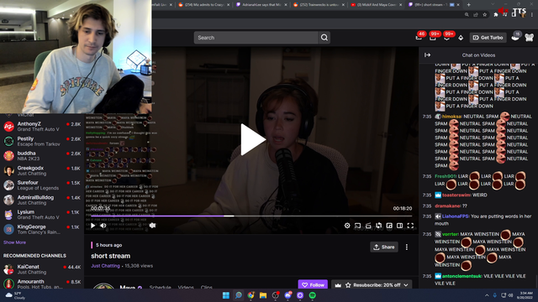Switch to Mizkif And Maya browser tab

tap(377, 5)
